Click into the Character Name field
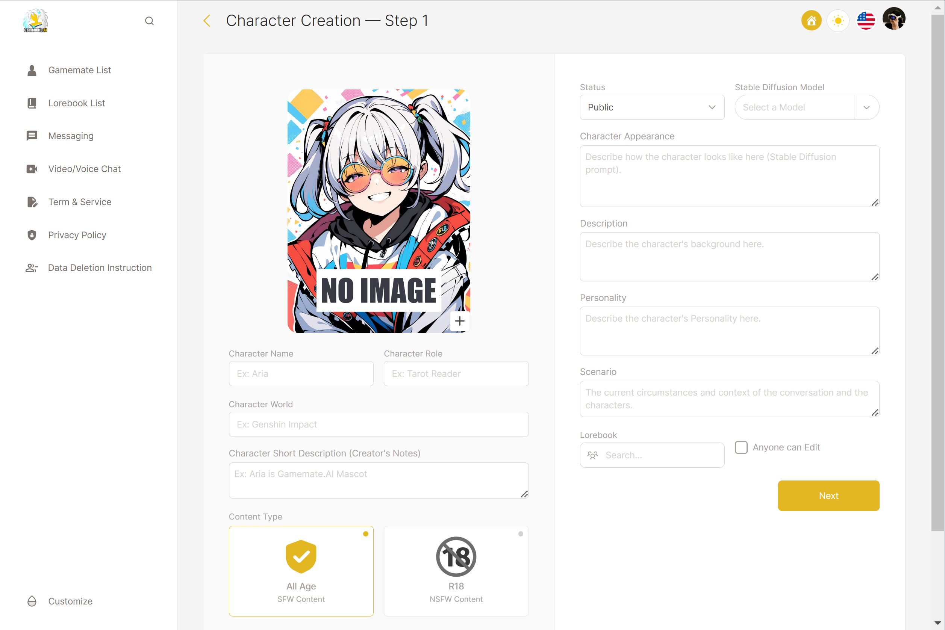 (x=301, y=374)
